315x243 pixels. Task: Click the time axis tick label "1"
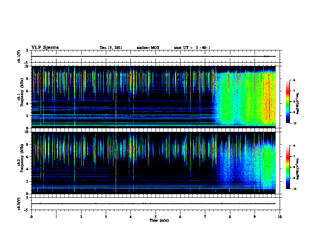[56, 217]
